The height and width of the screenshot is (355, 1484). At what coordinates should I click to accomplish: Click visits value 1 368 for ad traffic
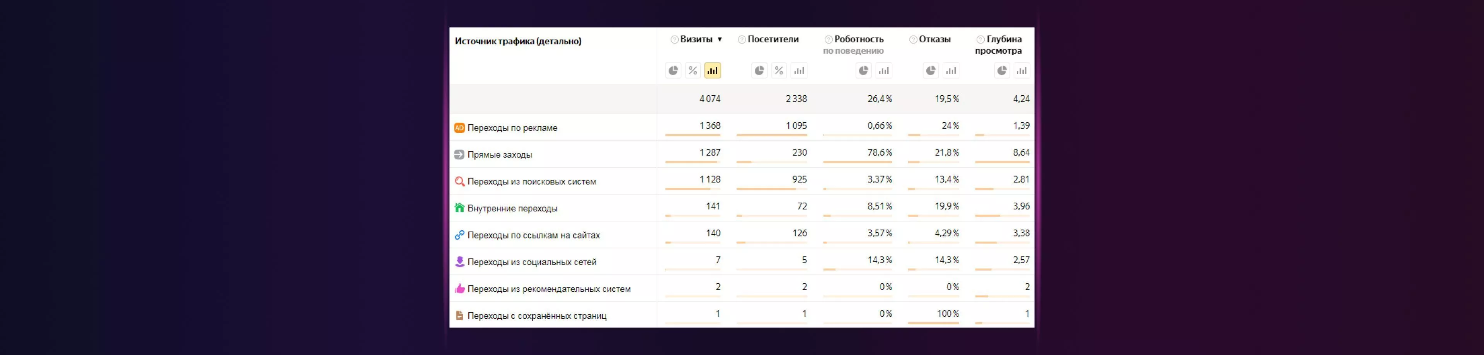[x=710, y=125]
